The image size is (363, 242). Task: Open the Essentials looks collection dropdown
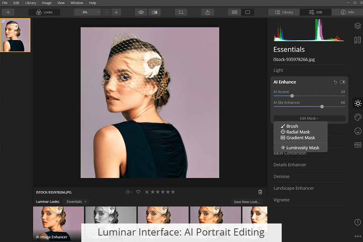tap(76, 202)
